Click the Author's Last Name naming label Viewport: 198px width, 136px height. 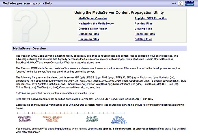click(52, 119)
